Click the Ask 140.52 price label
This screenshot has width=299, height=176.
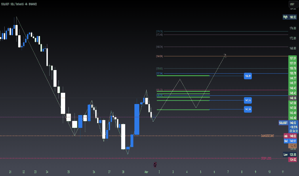290,136
